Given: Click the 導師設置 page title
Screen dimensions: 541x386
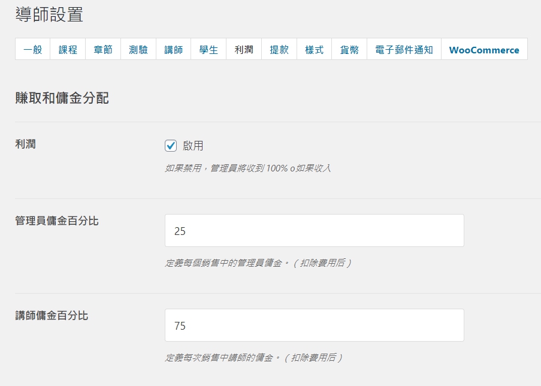Looking at the screenshot, I should click(49, 14).
